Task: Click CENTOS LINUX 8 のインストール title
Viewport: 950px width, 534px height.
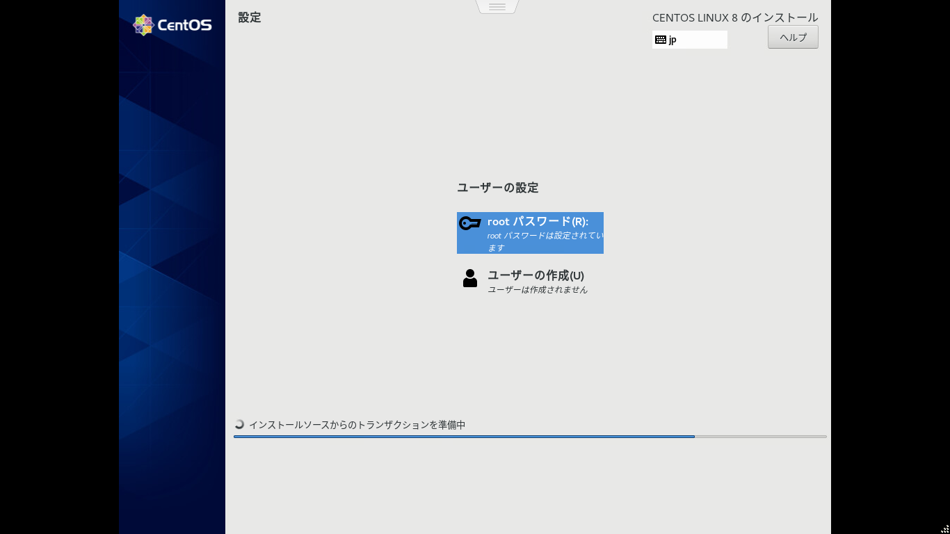Action: (735, 17)
